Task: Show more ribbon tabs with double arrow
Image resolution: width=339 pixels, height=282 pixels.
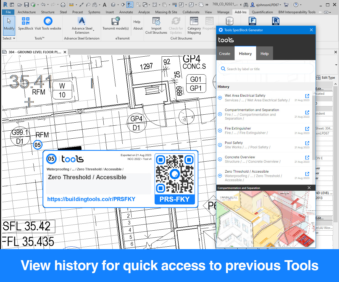Action: coord(320,12)
